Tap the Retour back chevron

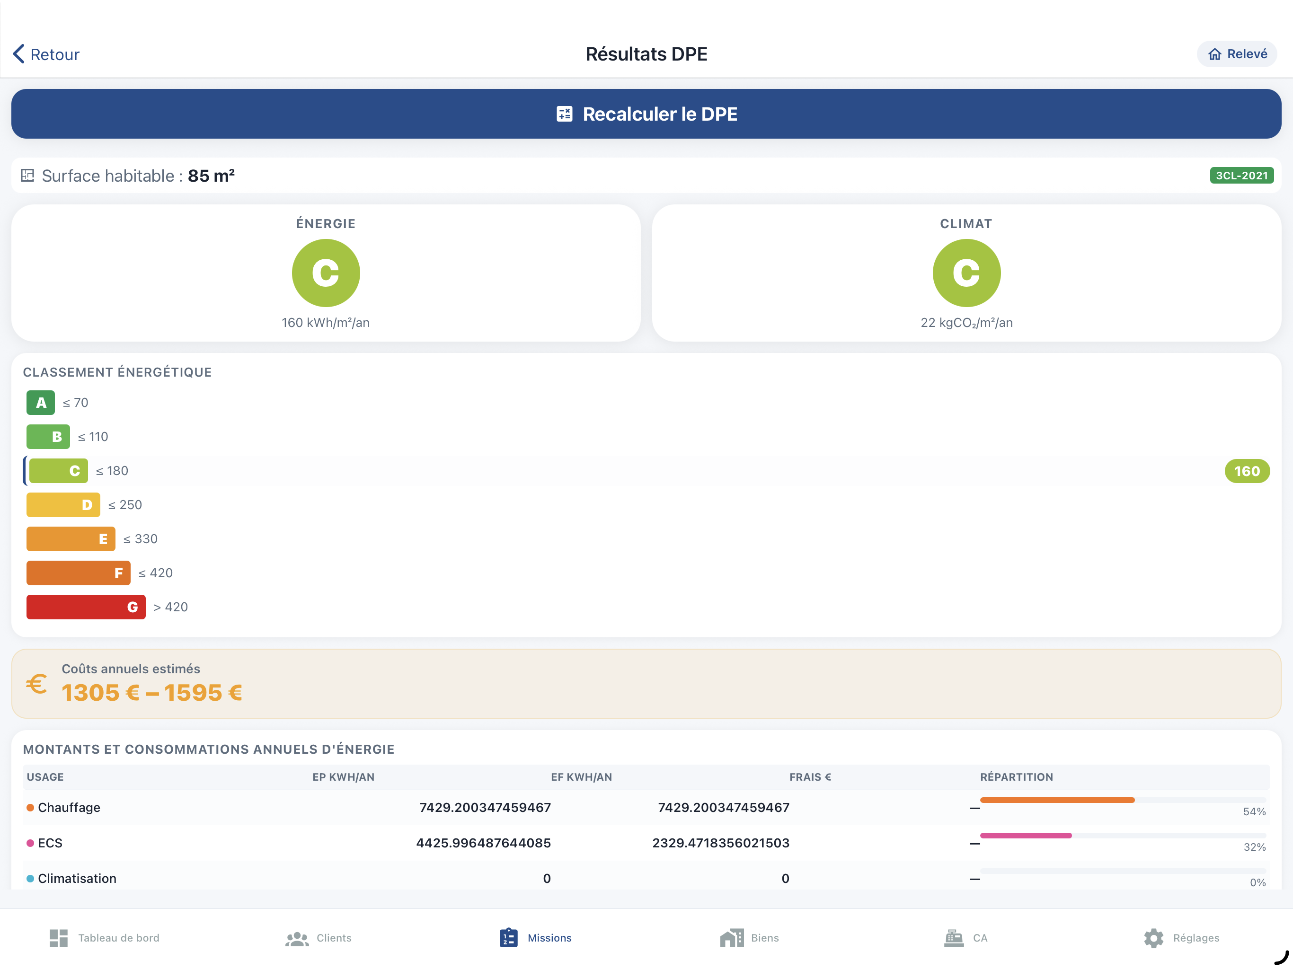19,54
